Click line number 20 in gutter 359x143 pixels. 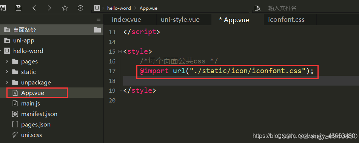(112, 101)
